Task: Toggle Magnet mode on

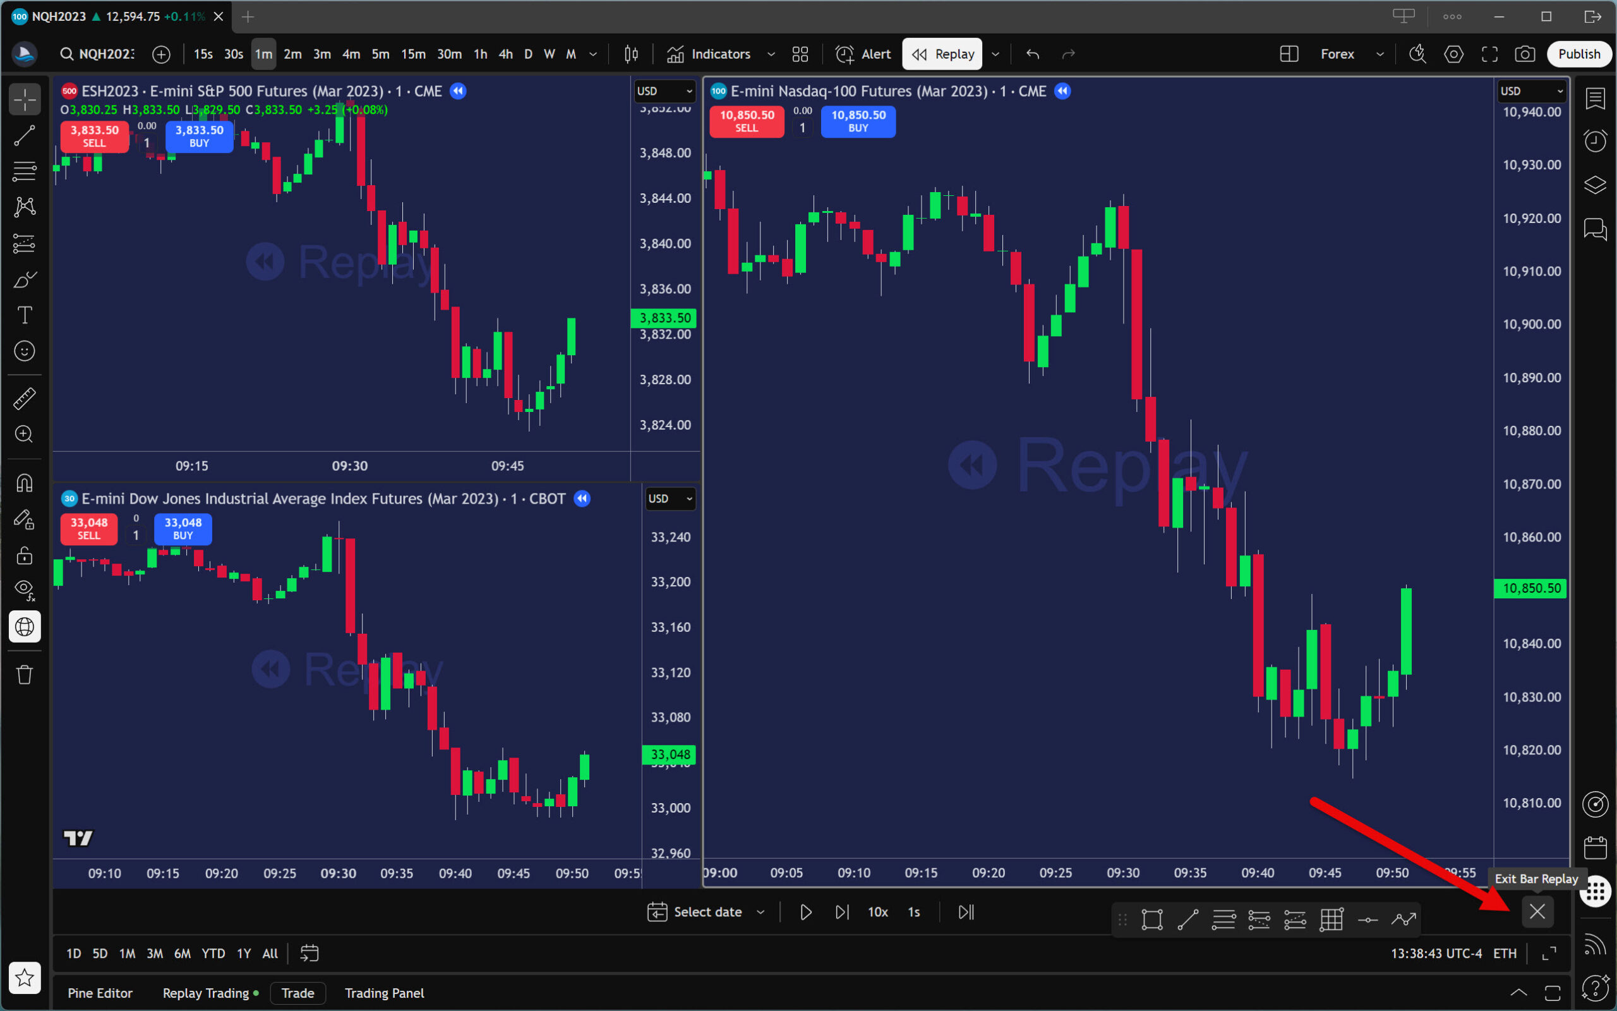Action: tap(25, 483)
